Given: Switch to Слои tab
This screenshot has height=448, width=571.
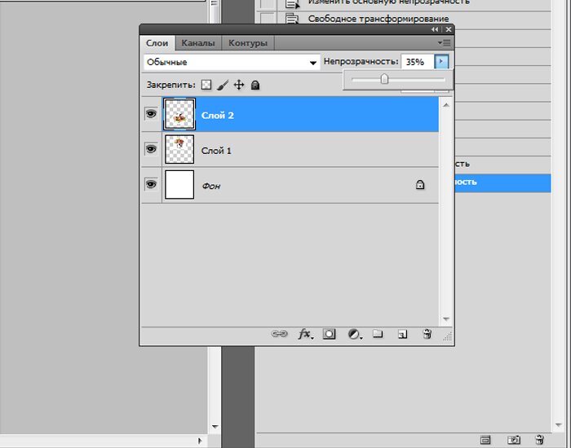Looking at the screenshot, I should click(157, 43).
